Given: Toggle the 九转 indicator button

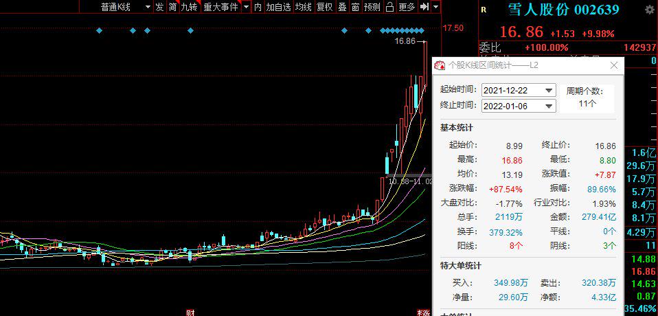Looking at the screenshot, I should (x=190, y=7).
